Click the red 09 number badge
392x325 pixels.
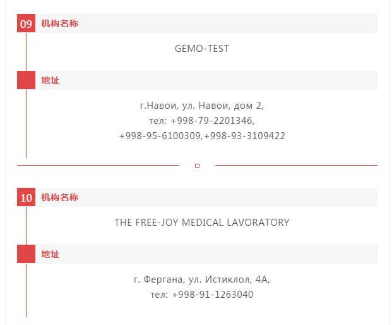coord(26,23)
